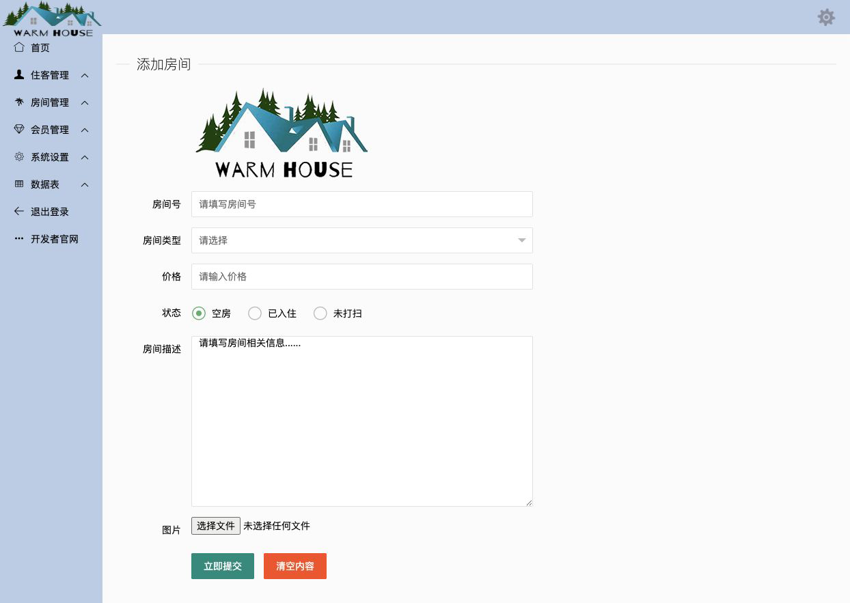This screenshot has width=850, height=603.
Task: Click the 立即提交 button
Action: [x=223, y=566]
